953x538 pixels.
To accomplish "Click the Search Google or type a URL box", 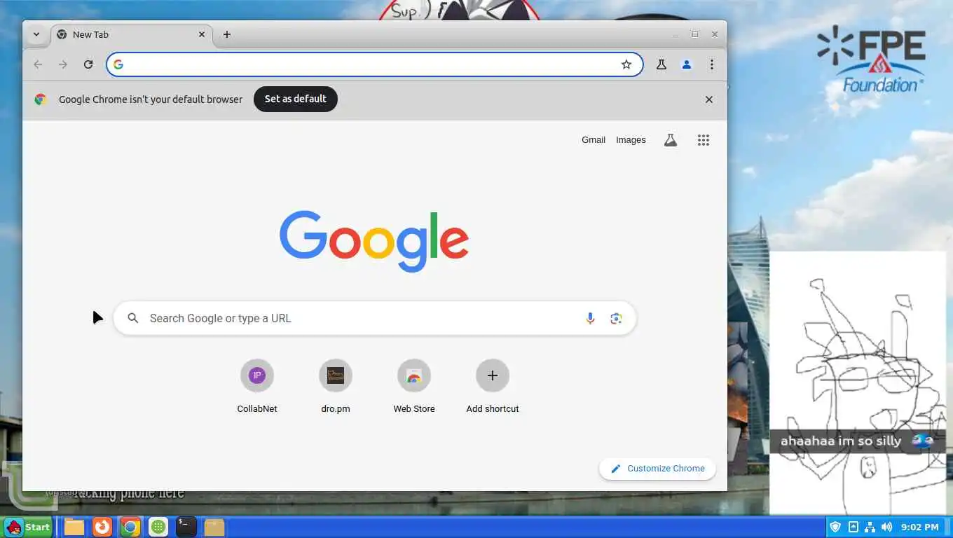I will pyautogui.click(x=374, y=318).
